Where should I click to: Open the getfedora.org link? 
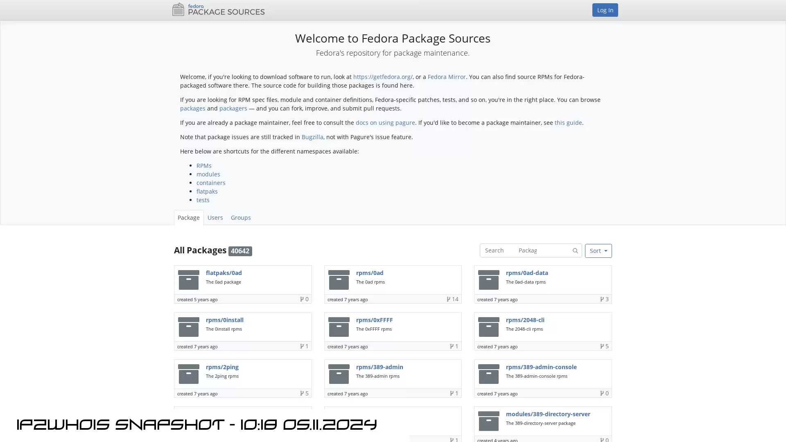383,77
